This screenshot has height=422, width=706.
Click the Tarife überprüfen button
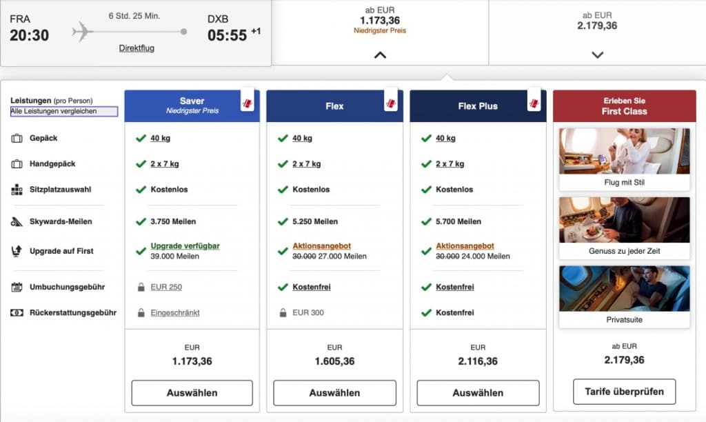point(624,392)
